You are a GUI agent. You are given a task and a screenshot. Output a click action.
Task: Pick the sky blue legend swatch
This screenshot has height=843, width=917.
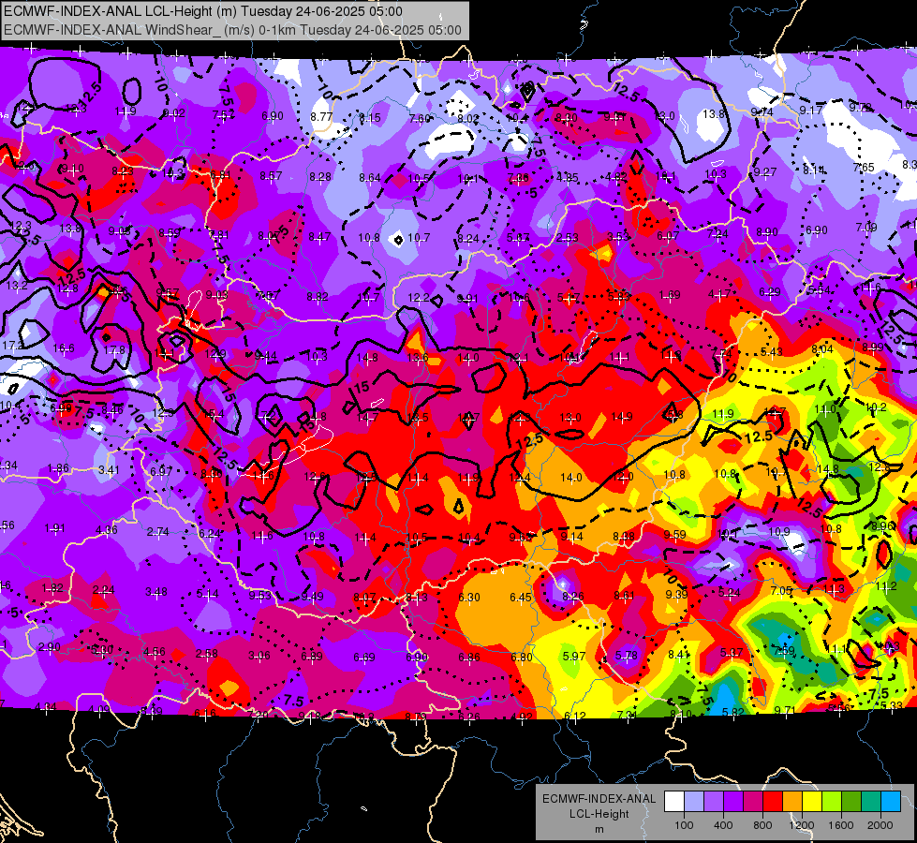(x=892, y=802)
